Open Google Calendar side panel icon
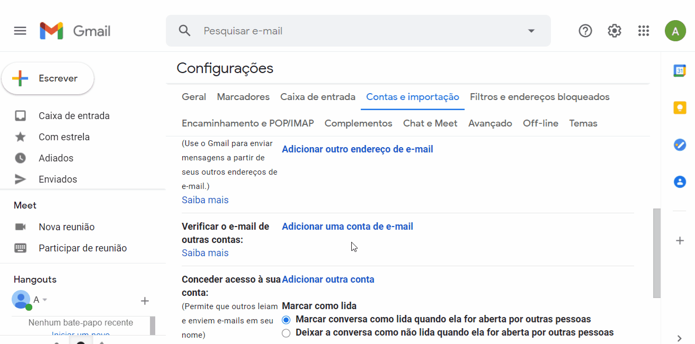The image size is (695, 344). coord(680,70)
